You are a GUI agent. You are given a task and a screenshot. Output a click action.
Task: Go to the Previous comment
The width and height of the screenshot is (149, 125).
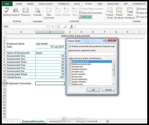(66, 12)
